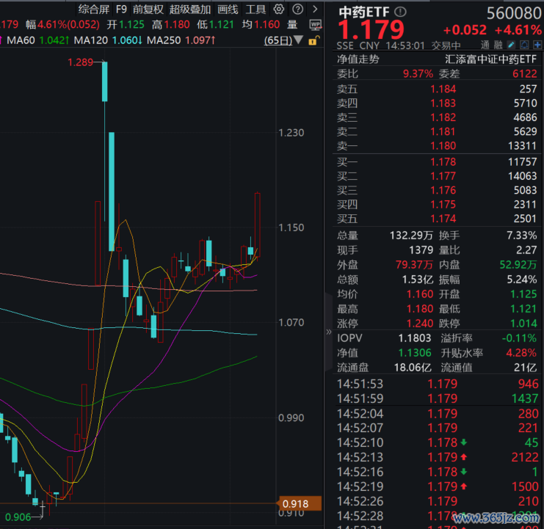Viewport: 544px width, 529px height.
Task: Open the 工具 tools menu
Action: (255, 10)
